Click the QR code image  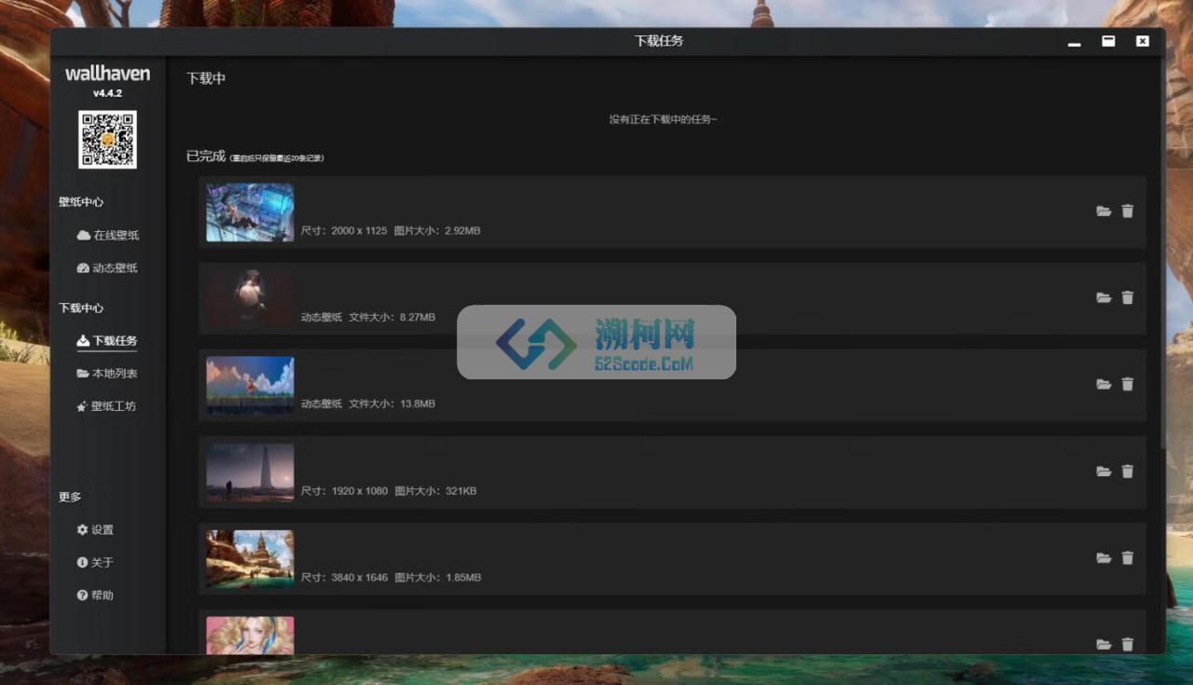pos(107,140)
